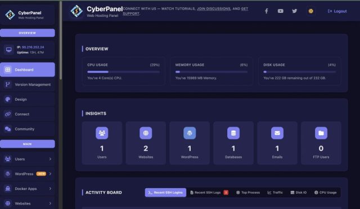The height and width of the screenshot is (209, 360).
Task: Open the WordPress insight card icon
Action: pos(190,133)
